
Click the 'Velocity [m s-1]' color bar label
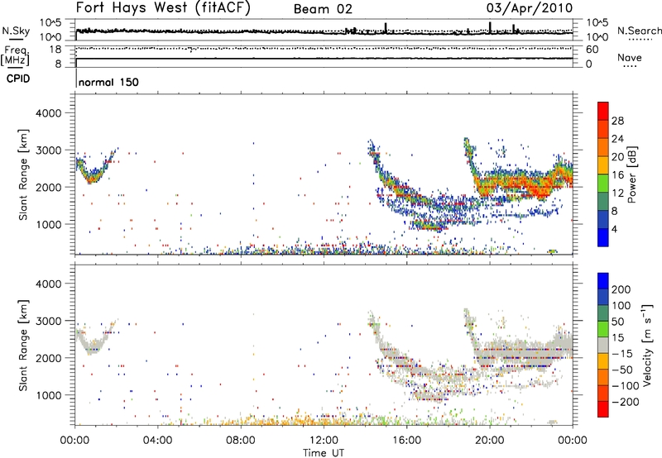647,345
